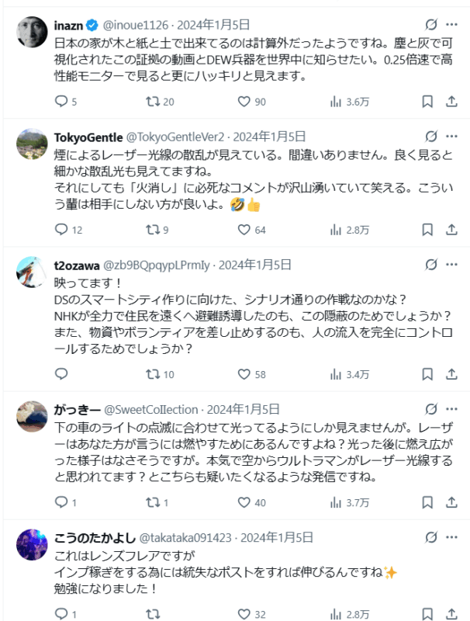This screenshot has height=621, width=470.
Task: Repost TokyoGentle's post
Action: click(x=153, y=229)
